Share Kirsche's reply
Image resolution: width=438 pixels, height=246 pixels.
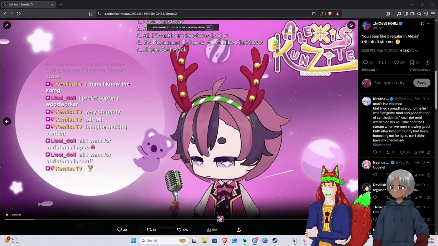click(x=429, y=152)
